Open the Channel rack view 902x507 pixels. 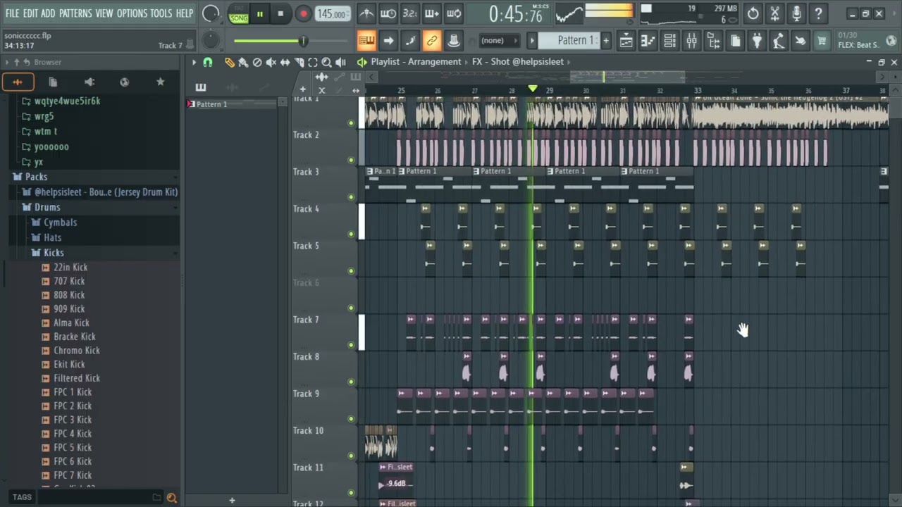click(x=669, y=41)
